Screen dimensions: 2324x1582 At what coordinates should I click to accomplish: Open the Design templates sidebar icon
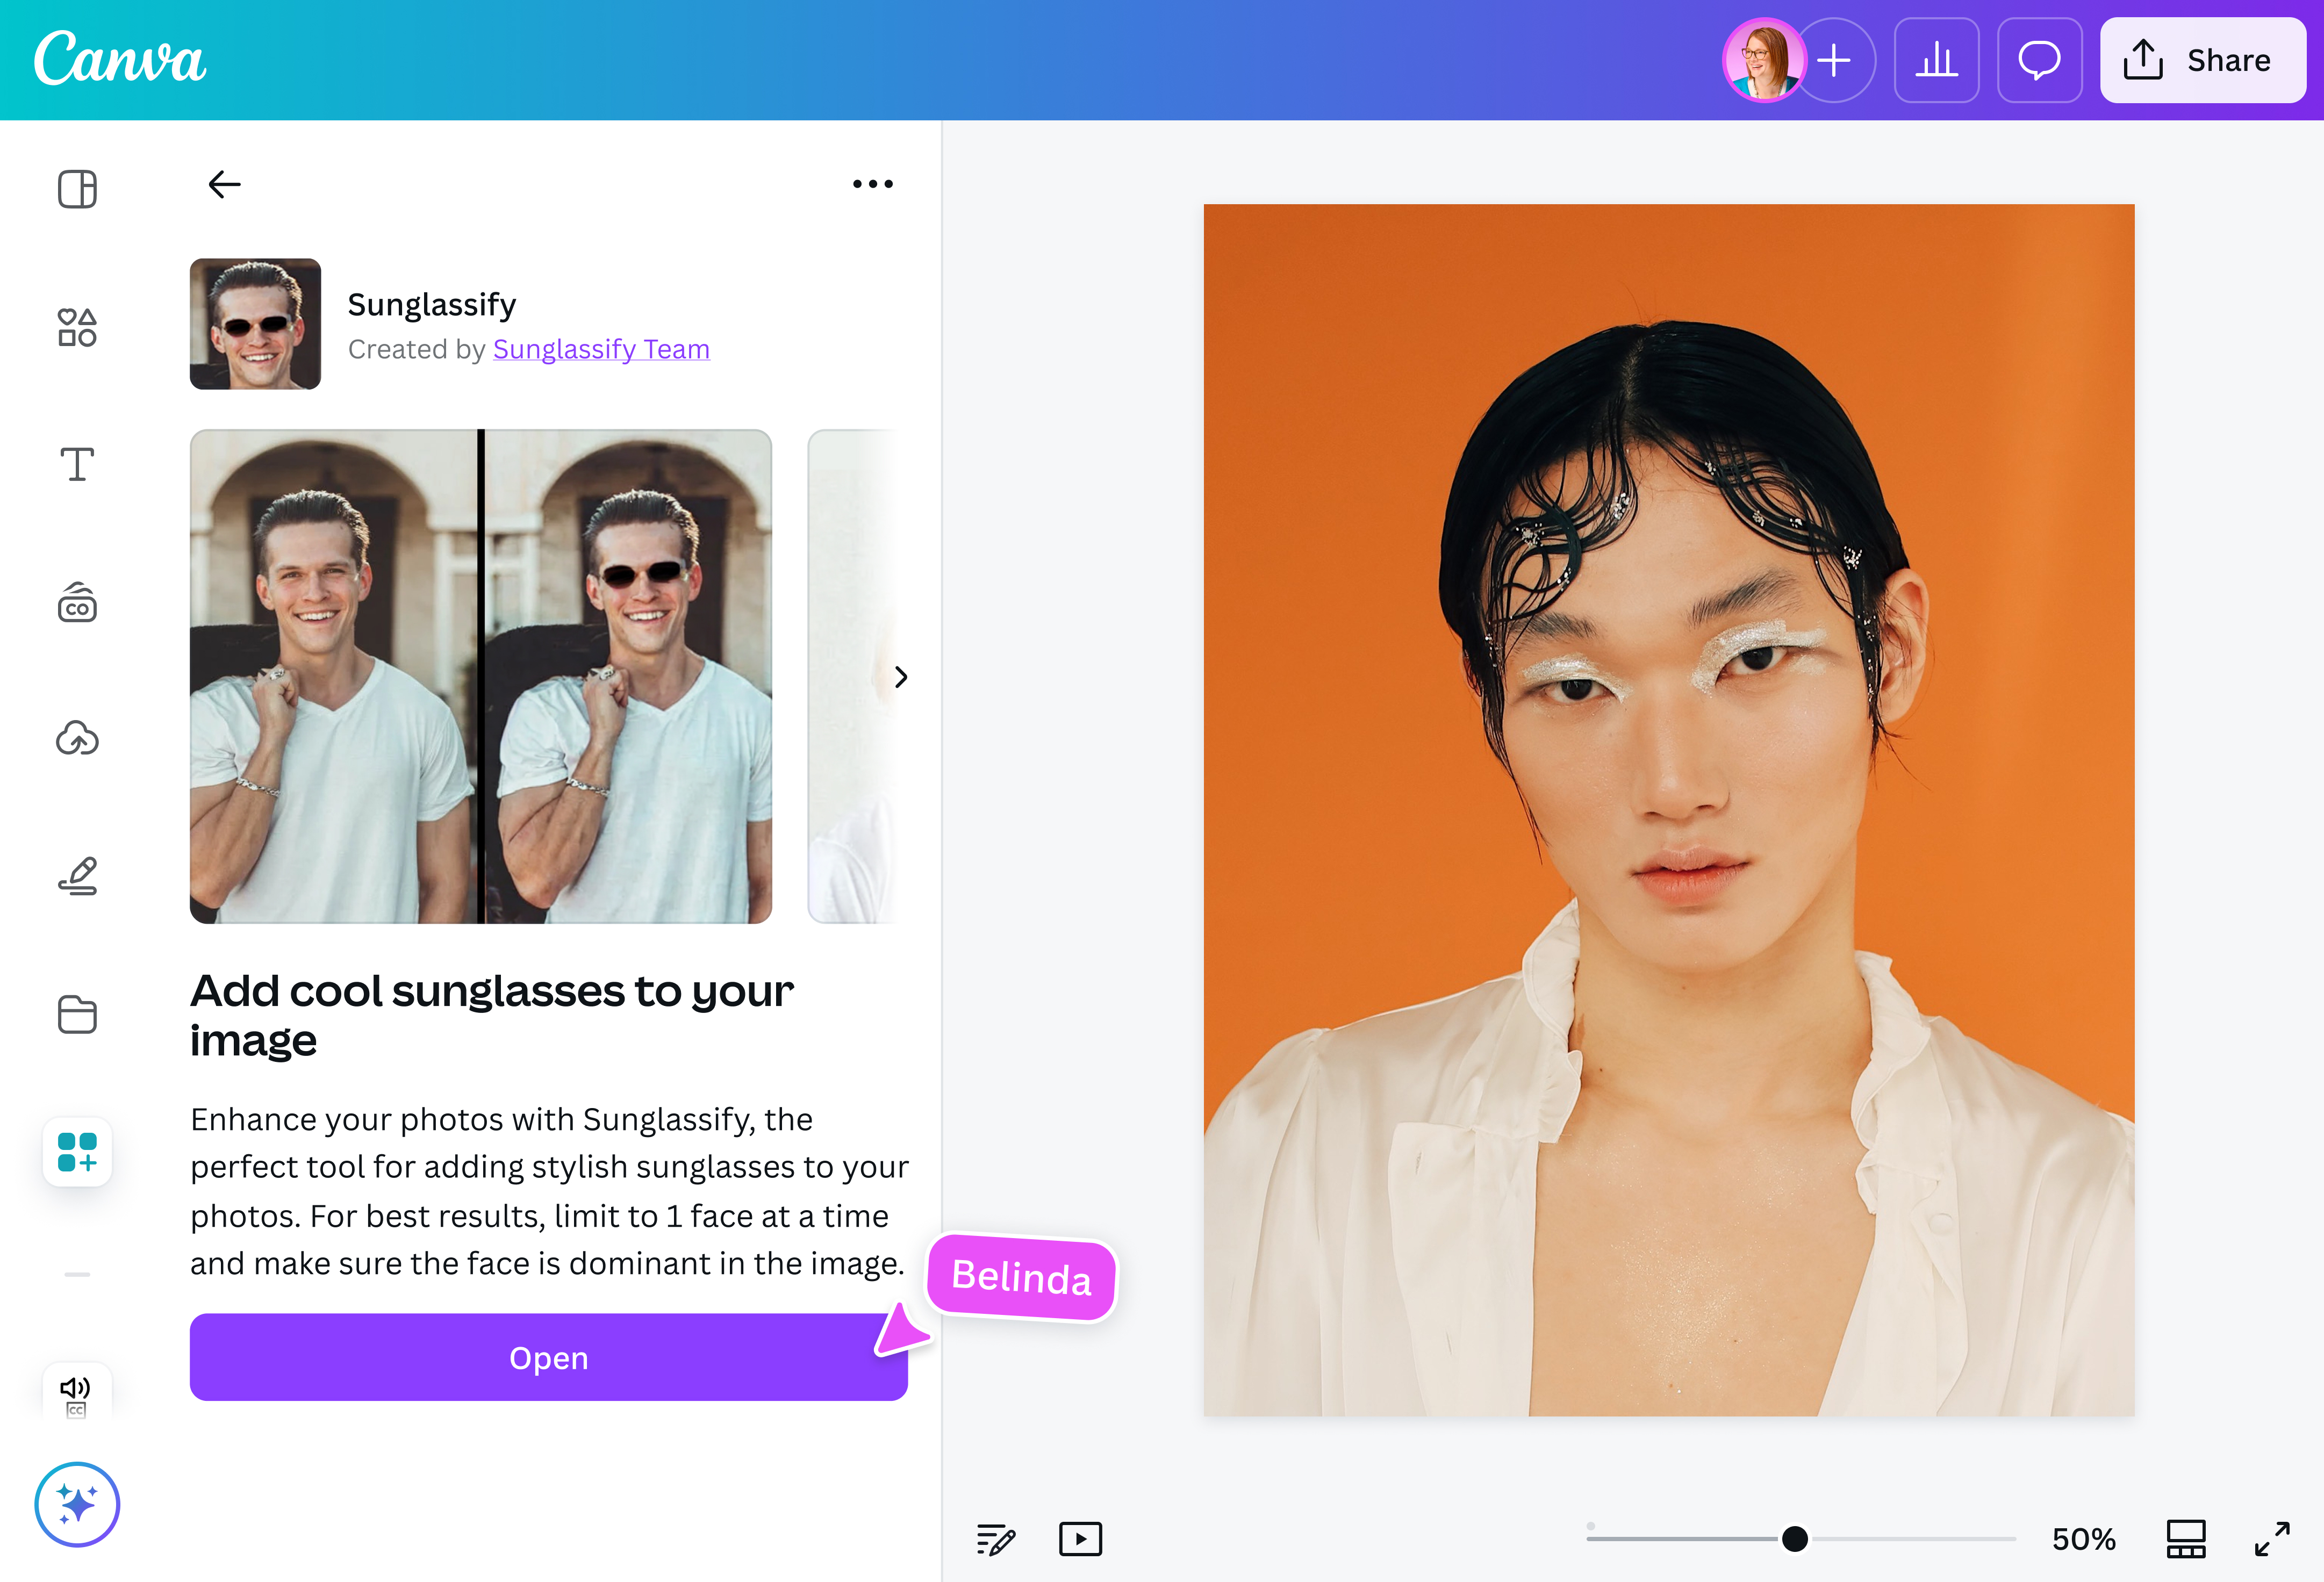(77, 189)
